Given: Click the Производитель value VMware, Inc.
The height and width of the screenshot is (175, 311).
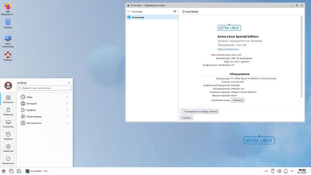Looking at the screenshot, I should click(238, 89).
